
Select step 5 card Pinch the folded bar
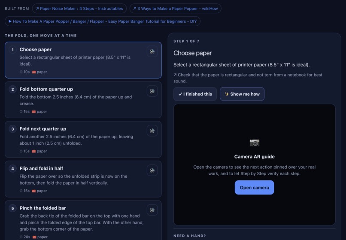pyautogui.click(x=83, y=220)
